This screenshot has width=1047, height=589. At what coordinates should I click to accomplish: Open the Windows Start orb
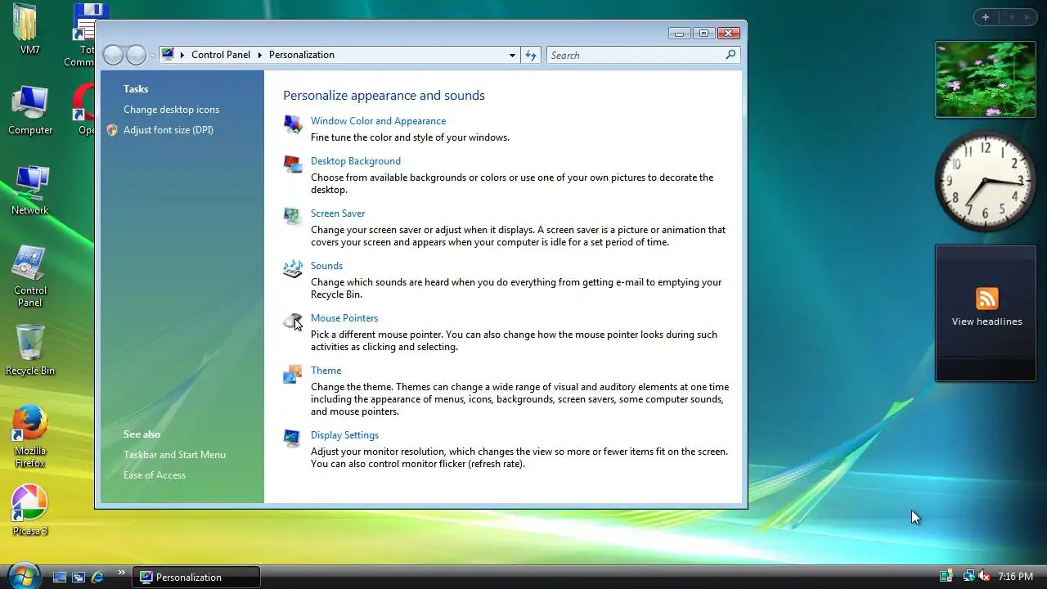[24, 575]
